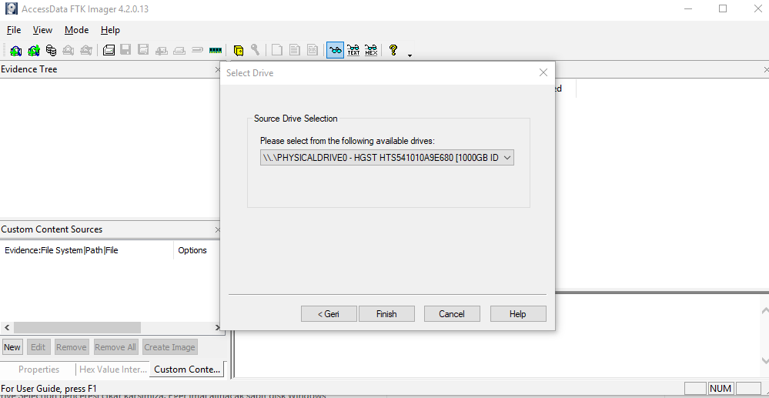This screenshot has height=398, width=769.
Task: Open the Mode menu
Action: [76, 30]
